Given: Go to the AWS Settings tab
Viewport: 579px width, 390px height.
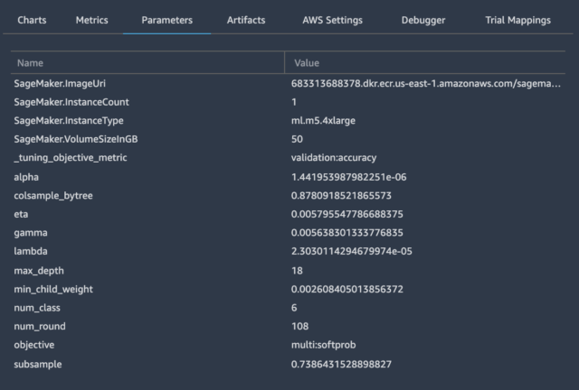Looking at the screenshot, I should (332, 20).
